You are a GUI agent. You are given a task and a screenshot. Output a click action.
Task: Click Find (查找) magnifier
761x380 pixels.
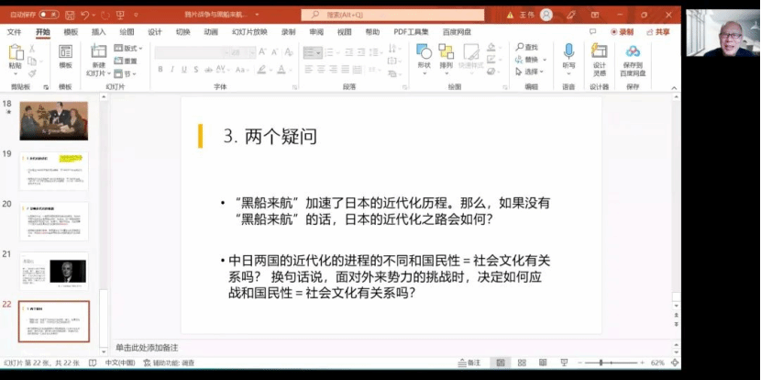[x=527, y=47]
